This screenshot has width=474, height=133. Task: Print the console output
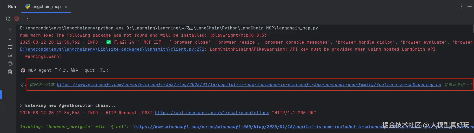(10, 64)
